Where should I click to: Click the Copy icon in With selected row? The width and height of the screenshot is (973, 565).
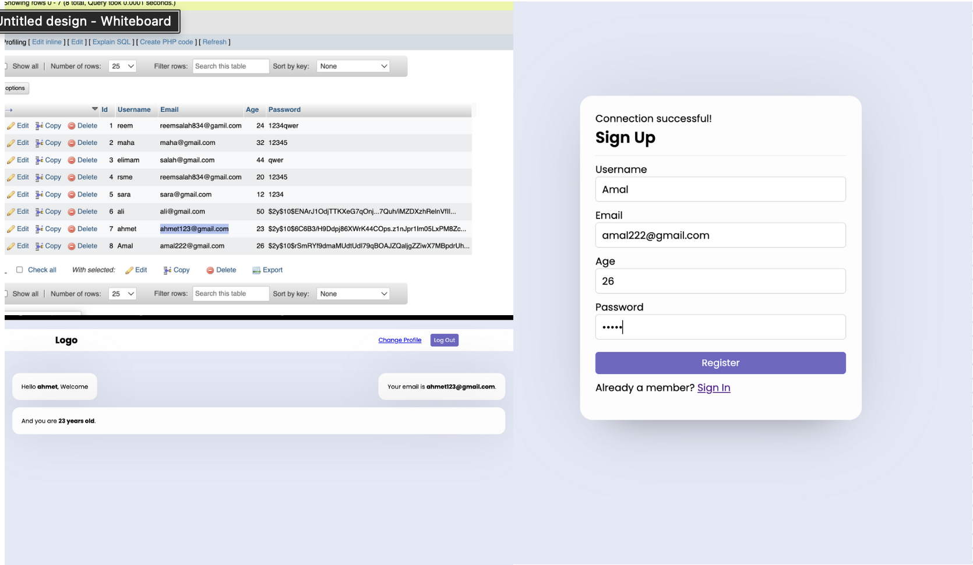tap(167, 270)
